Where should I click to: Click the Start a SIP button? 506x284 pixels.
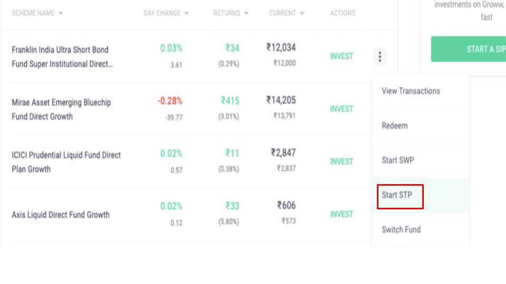coord(469,49)
